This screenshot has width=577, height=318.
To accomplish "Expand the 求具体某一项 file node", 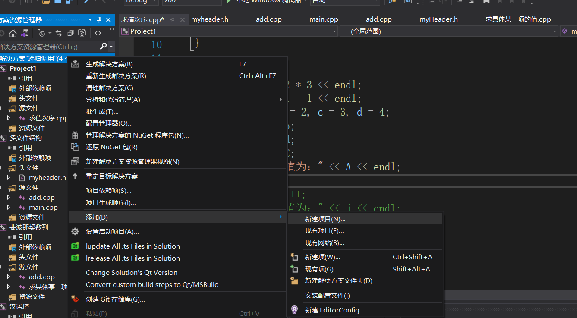I will coord(8,287).
